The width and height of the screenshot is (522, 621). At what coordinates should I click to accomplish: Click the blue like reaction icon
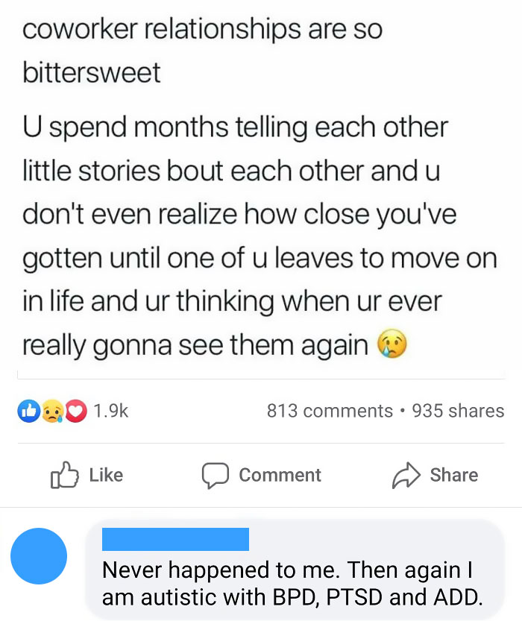[x=29, y=411]
